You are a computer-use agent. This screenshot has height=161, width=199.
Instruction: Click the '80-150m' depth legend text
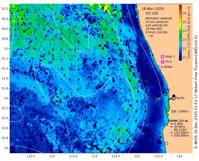point(180,130)
